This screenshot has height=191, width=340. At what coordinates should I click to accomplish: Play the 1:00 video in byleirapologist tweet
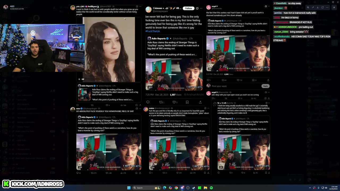[109, 152]
